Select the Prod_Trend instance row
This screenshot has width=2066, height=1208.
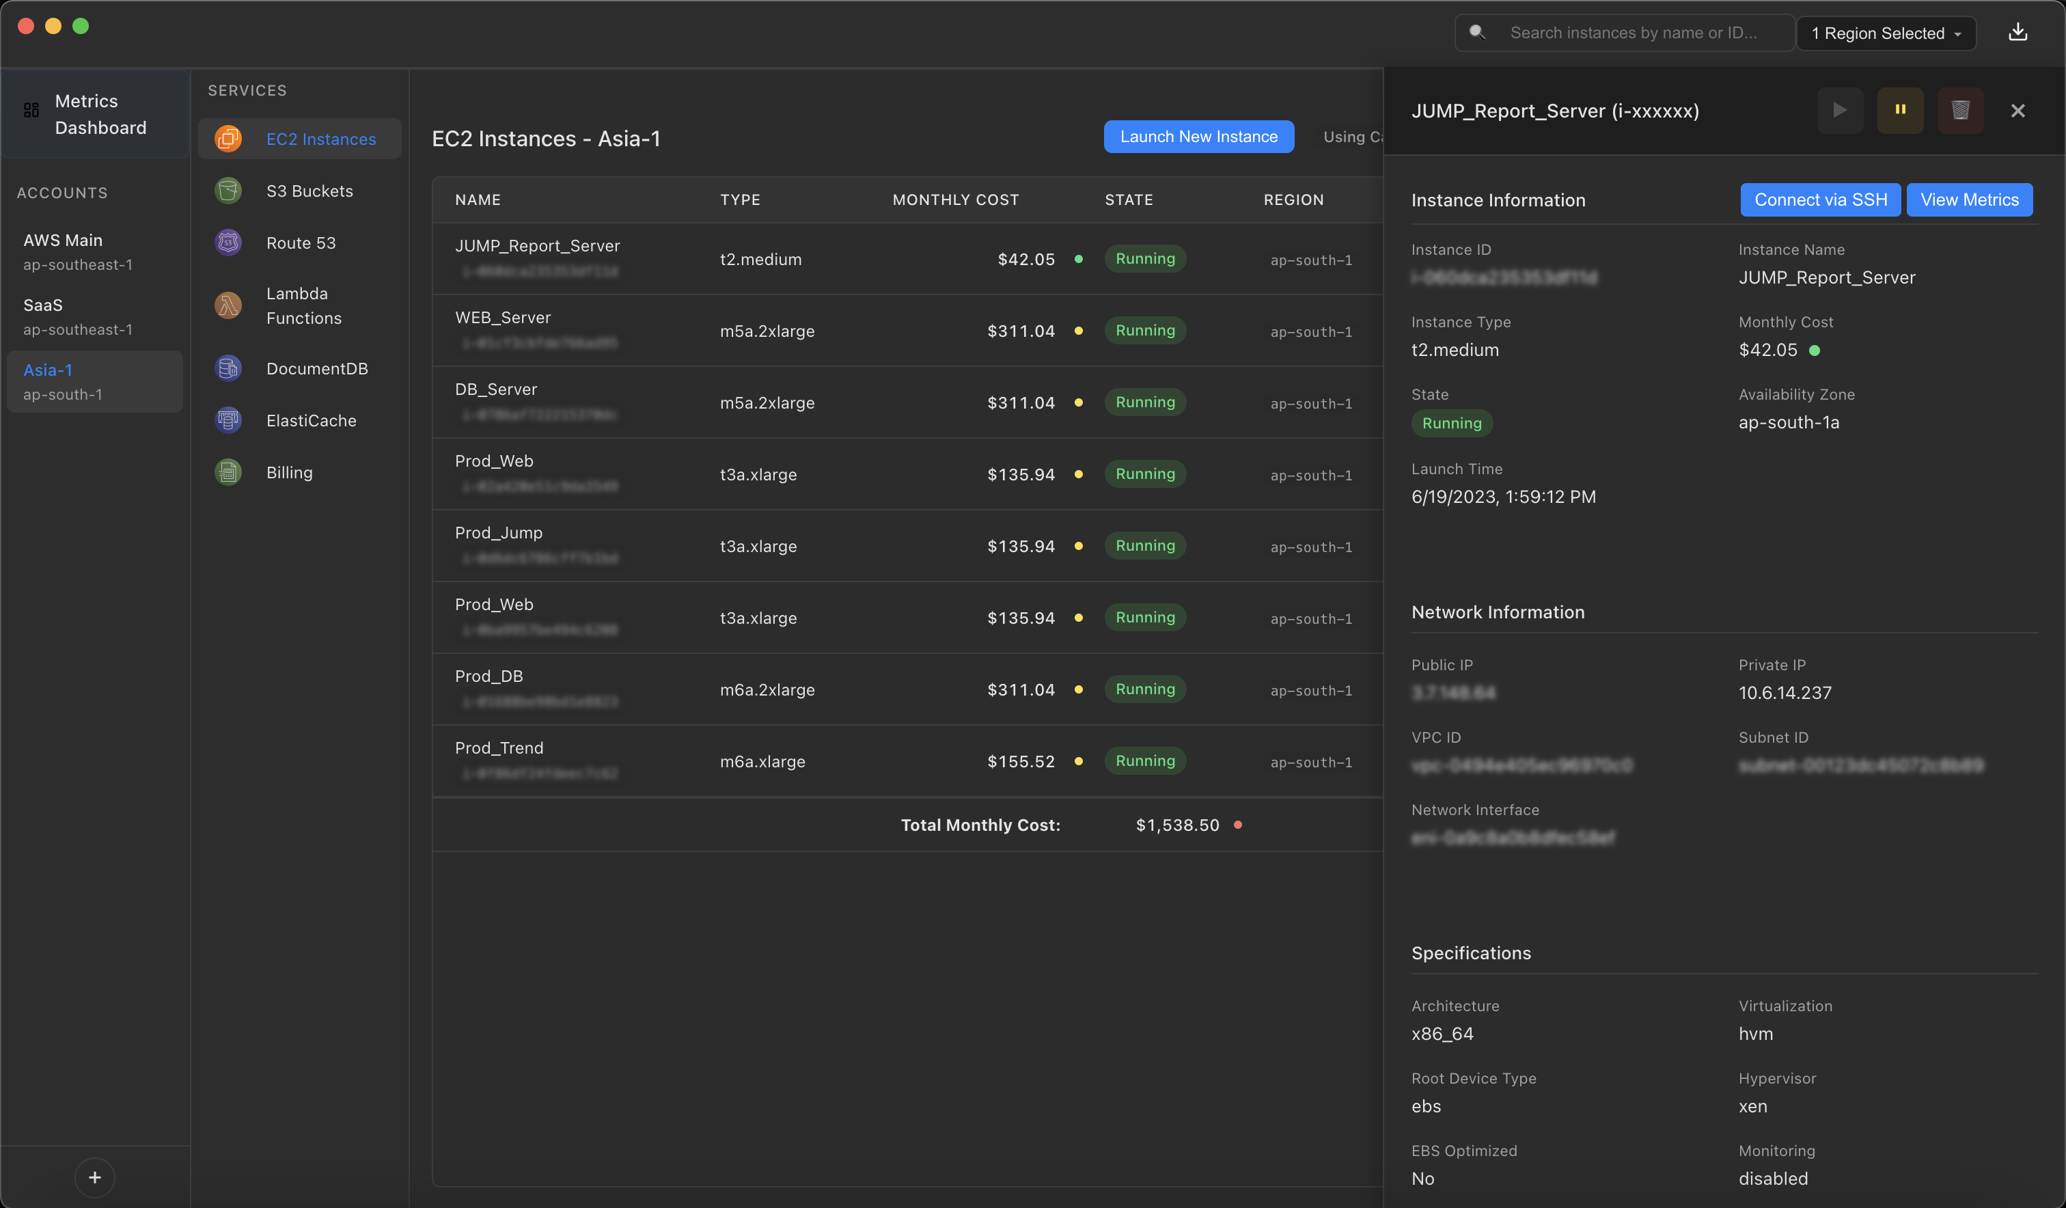pos(907,761)
